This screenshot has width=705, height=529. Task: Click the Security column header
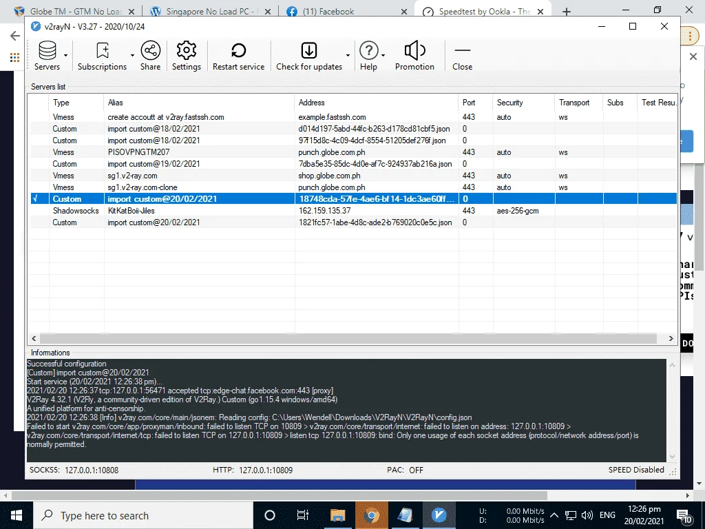point(523,103)
